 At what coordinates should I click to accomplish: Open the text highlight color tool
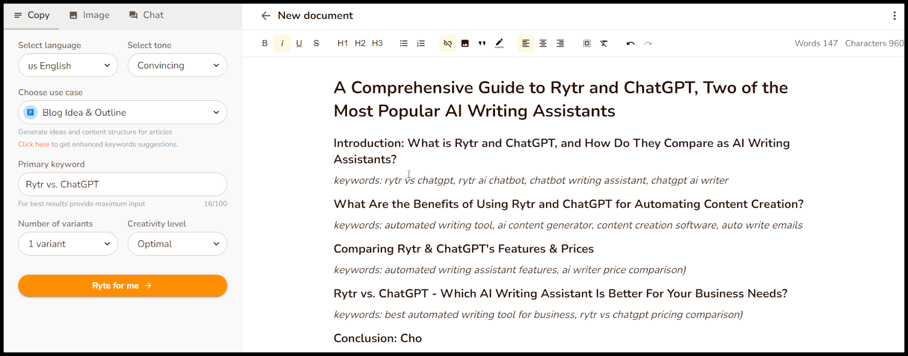coord(499,44)
